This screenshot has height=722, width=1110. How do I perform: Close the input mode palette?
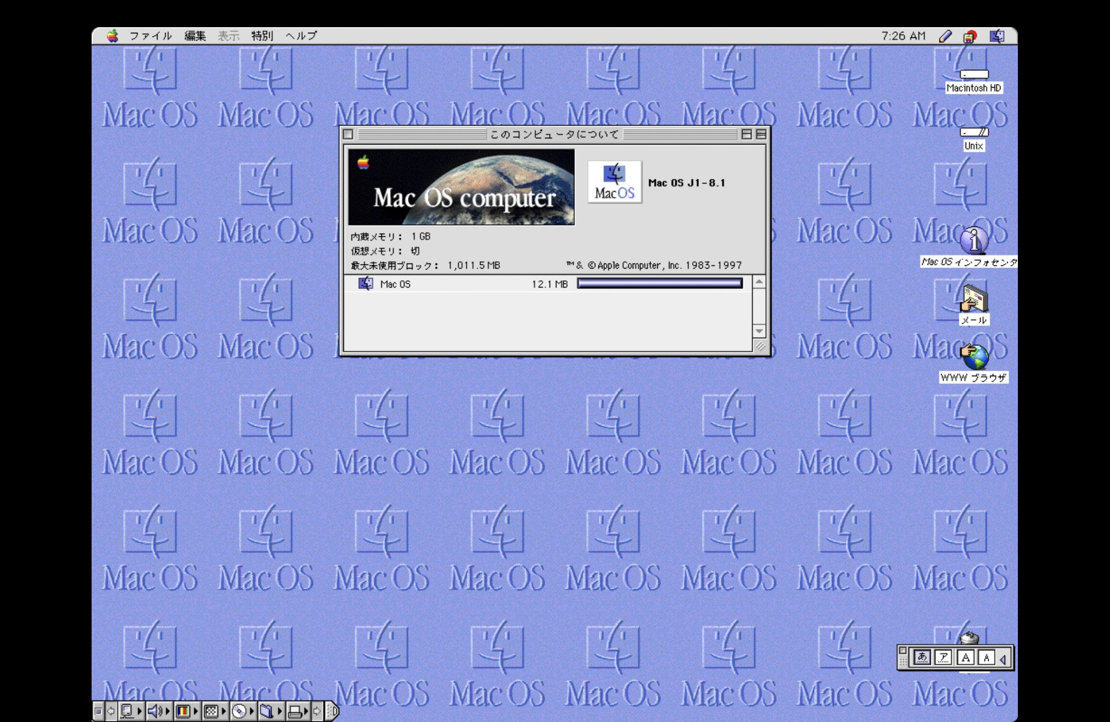pyautogui.click(x=902, y=651)
